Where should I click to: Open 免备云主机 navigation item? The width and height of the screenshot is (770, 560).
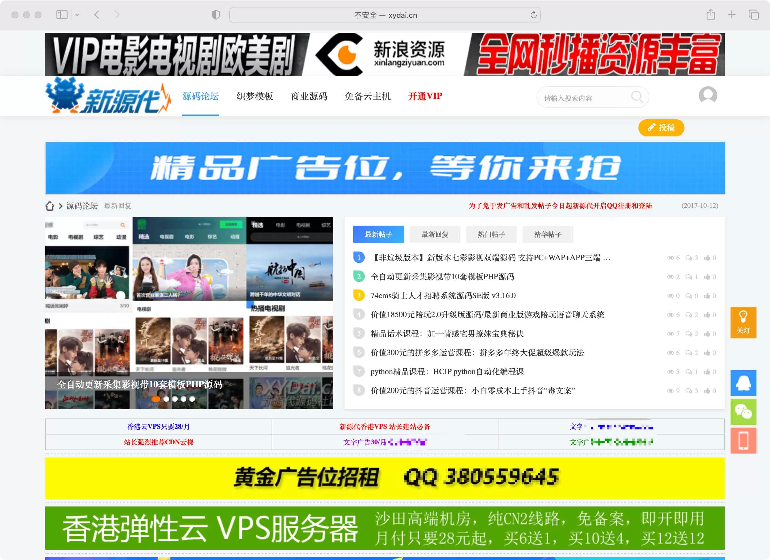click(368, 96)
